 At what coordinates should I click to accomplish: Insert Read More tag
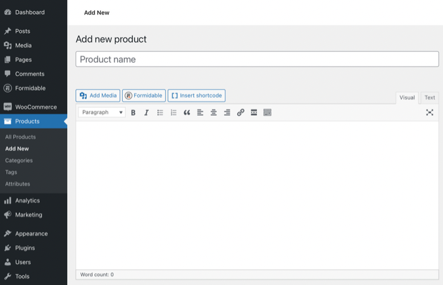coord(254,113)
